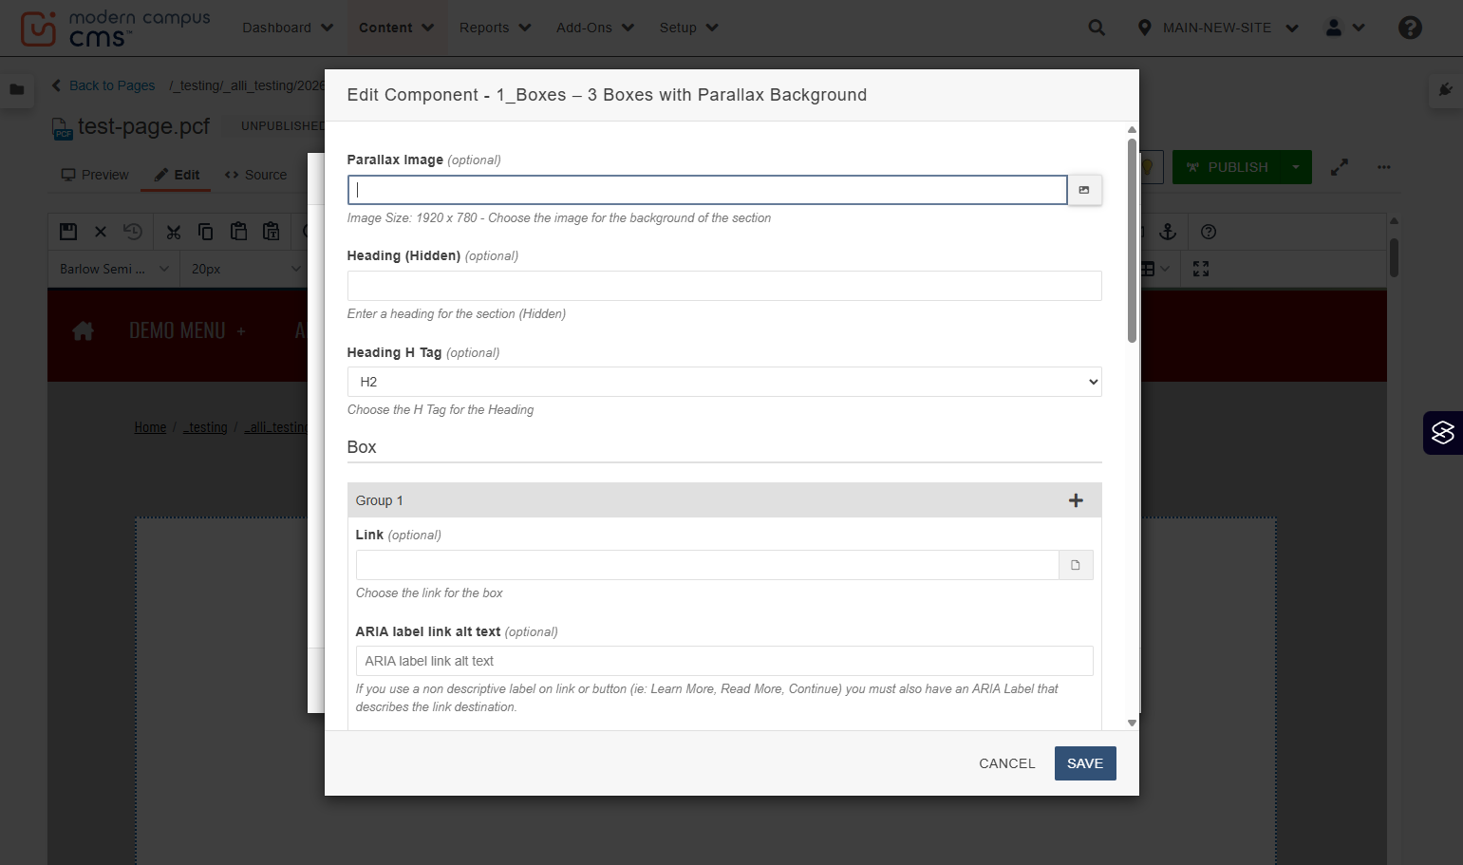The image size is (1463, 865).
Task: Click the CANCEL button
Action: (x=1007, y=763)
